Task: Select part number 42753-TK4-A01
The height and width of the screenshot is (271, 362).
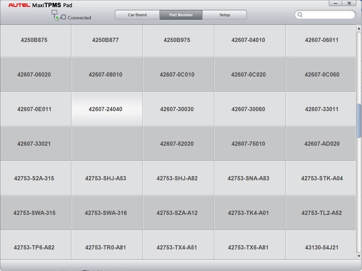Action: click(x=248, y=213)
